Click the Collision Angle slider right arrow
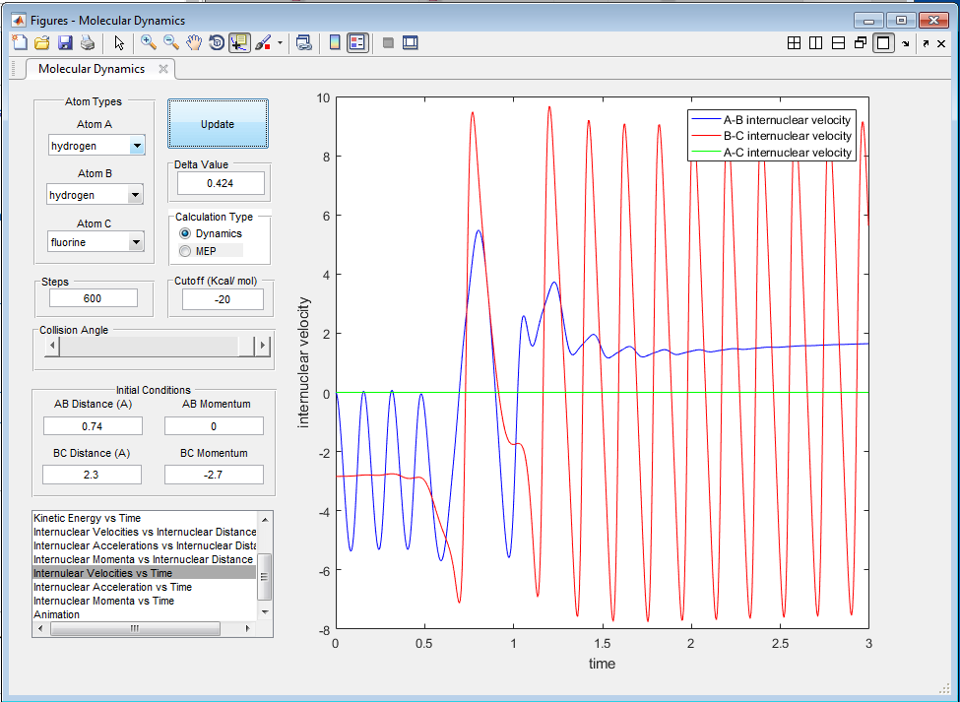 [262, 346]
